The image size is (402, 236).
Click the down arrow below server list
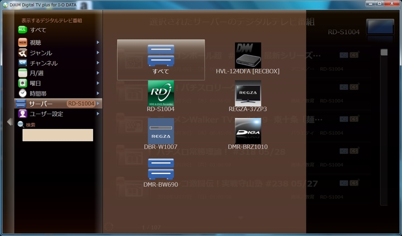[x=241, y=218]
